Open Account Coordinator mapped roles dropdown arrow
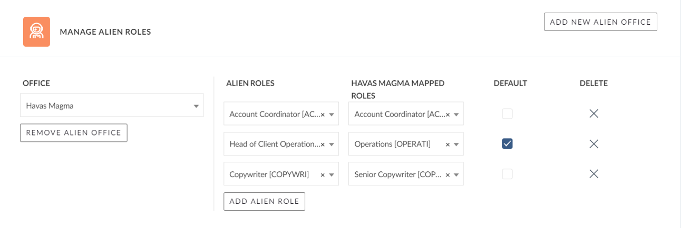The height and width of the screenshot is (228, 681). (x=457, y=115)
